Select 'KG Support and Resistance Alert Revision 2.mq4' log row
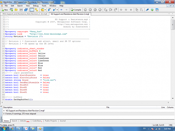The width and height of the screenshot is (175, 131). pyautogui.click(x=88, y=111)
